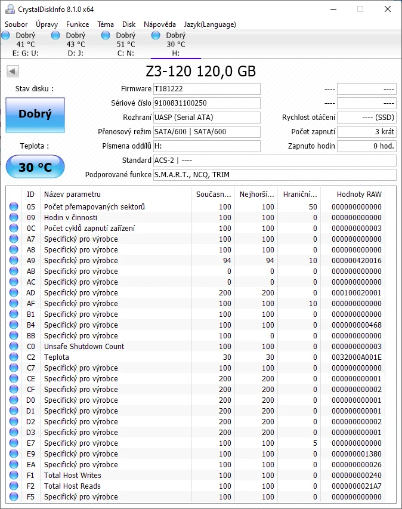Click the blue status orb in row D2
The width and height of the screenshot is (402, 509).
(14, 421)
